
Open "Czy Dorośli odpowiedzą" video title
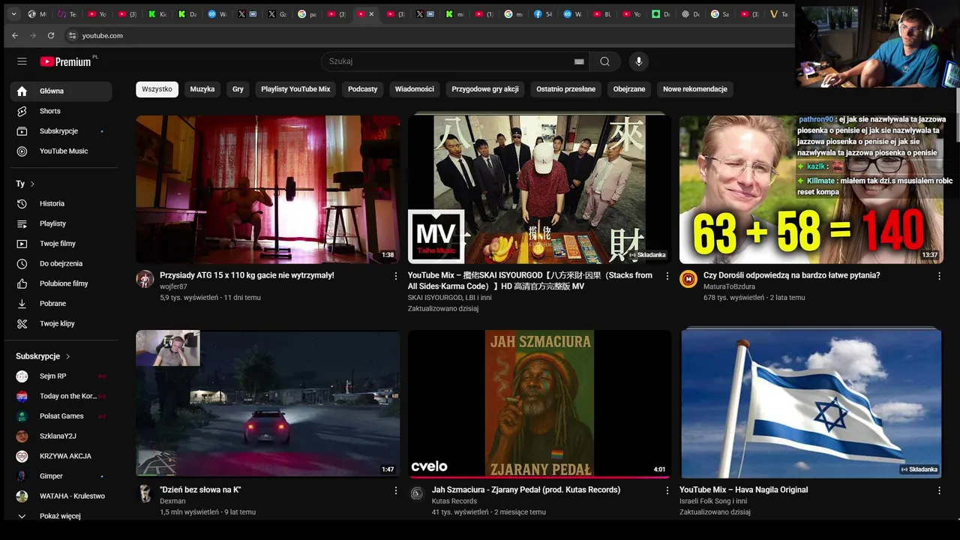point(792,275)
